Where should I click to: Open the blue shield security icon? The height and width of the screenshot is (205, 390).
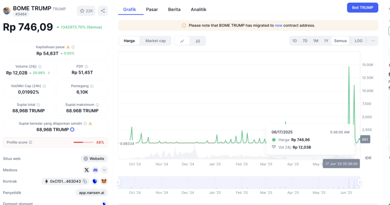click(95, 181)
